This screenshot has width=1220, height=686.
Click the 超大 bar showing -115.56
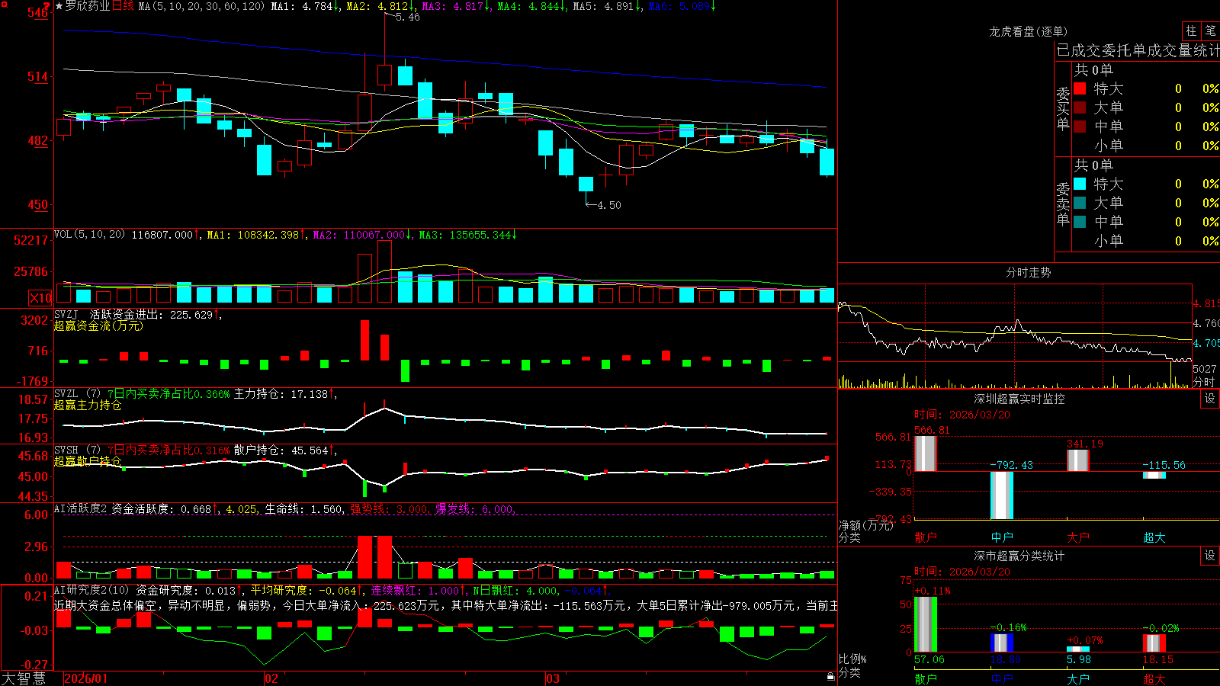(1154, 475)
